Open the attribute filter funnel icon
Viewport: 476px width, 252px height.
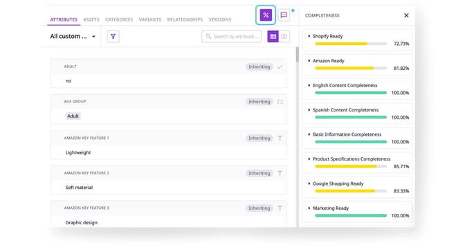(113, 37)
